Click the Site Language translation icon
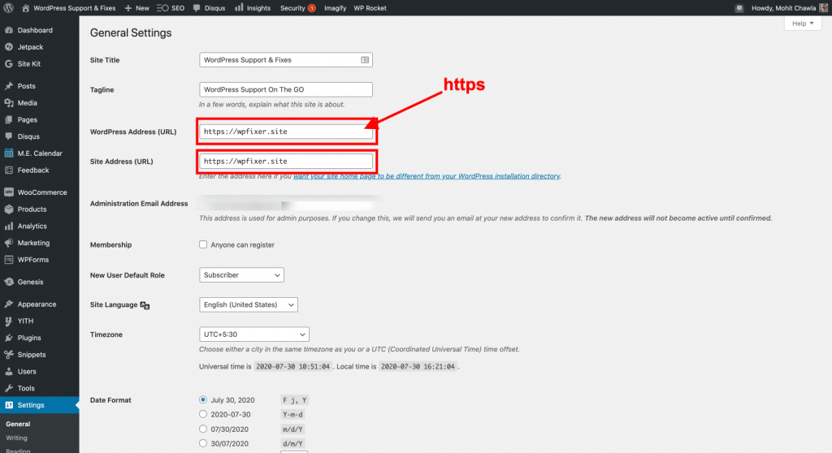832x453 pixels. pos(145,305)
